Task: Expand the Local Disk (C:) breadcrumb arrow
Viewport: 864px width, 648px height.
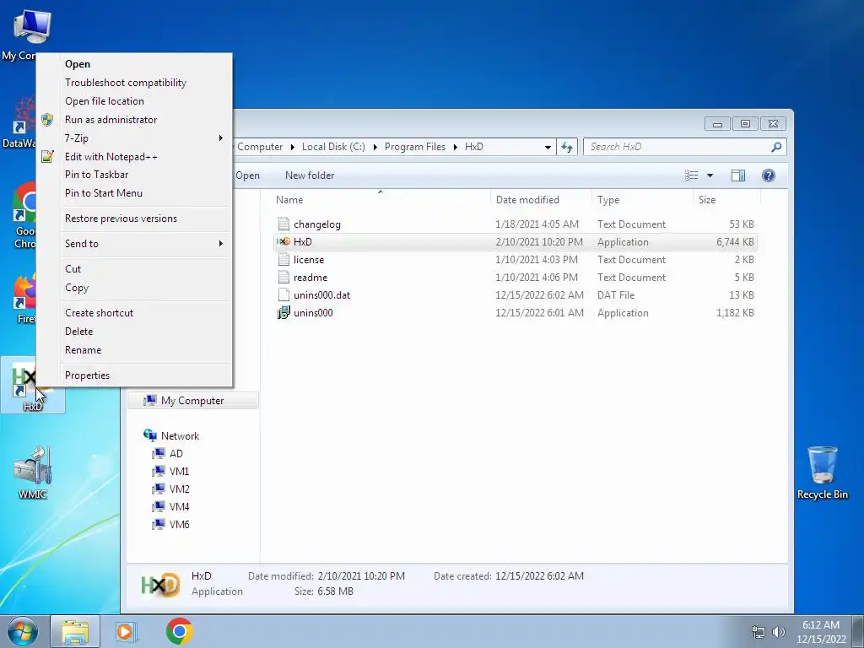Action: coord(375,147)
